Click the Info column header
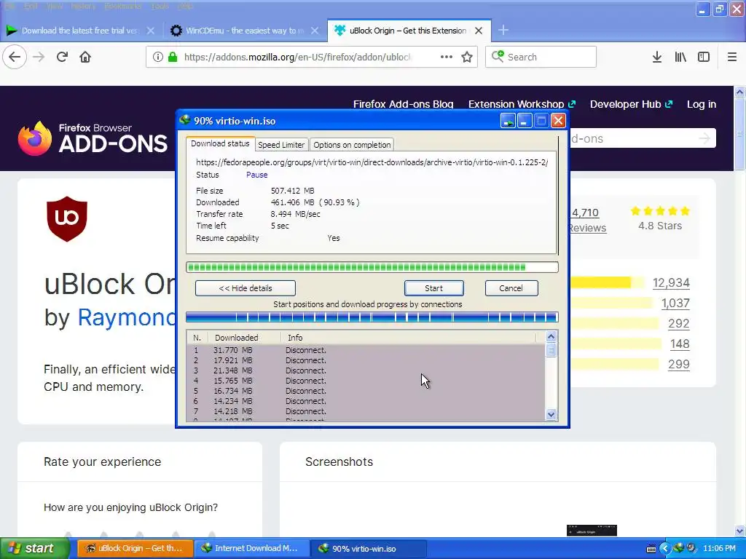This screenshot has height=559, width=746. 408,338
